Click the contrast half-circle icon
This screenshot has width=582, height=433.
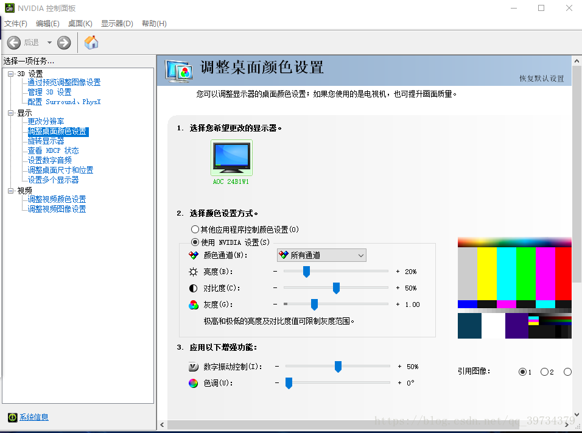click(x=194, y=288)
